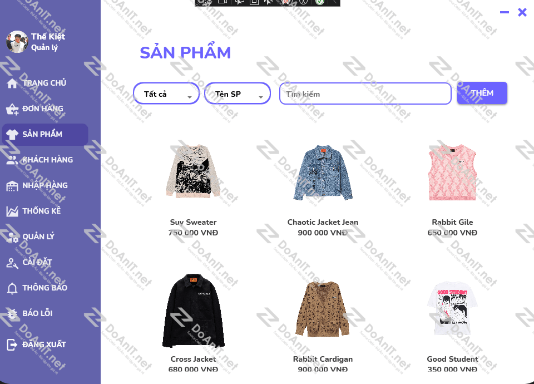Choose the Rabbit Gile product image
The width and height of the screenshot is (534, 384).
(452, 173)
